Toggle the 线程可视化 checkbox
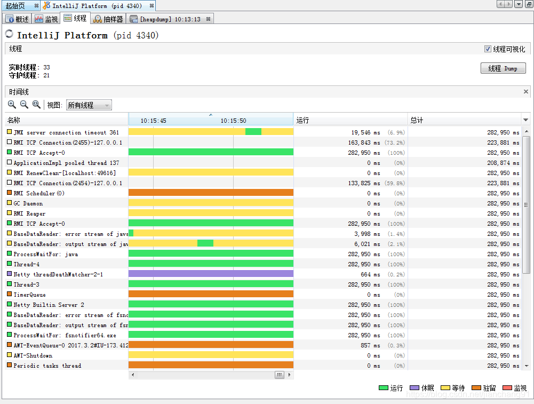 [x=488, y=49]
